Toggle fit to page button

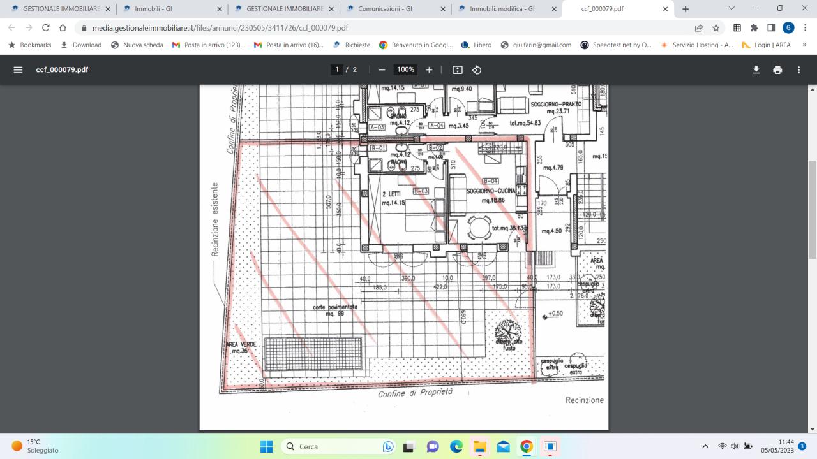coord(457,69)
